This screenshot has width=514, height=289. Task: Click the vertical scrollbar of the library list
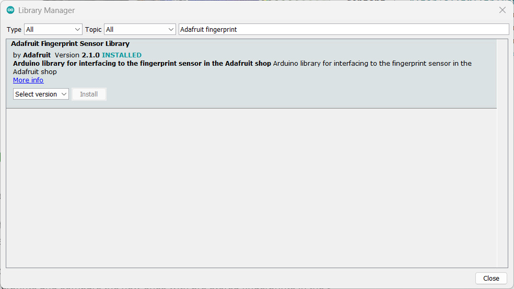503,156
